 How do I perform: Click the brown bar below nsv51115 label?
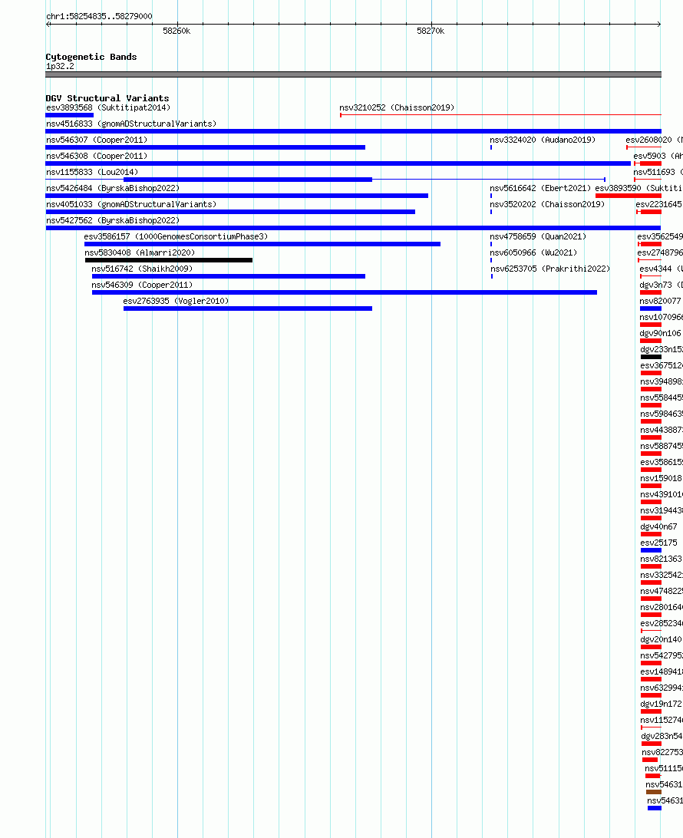pos(654,792)
